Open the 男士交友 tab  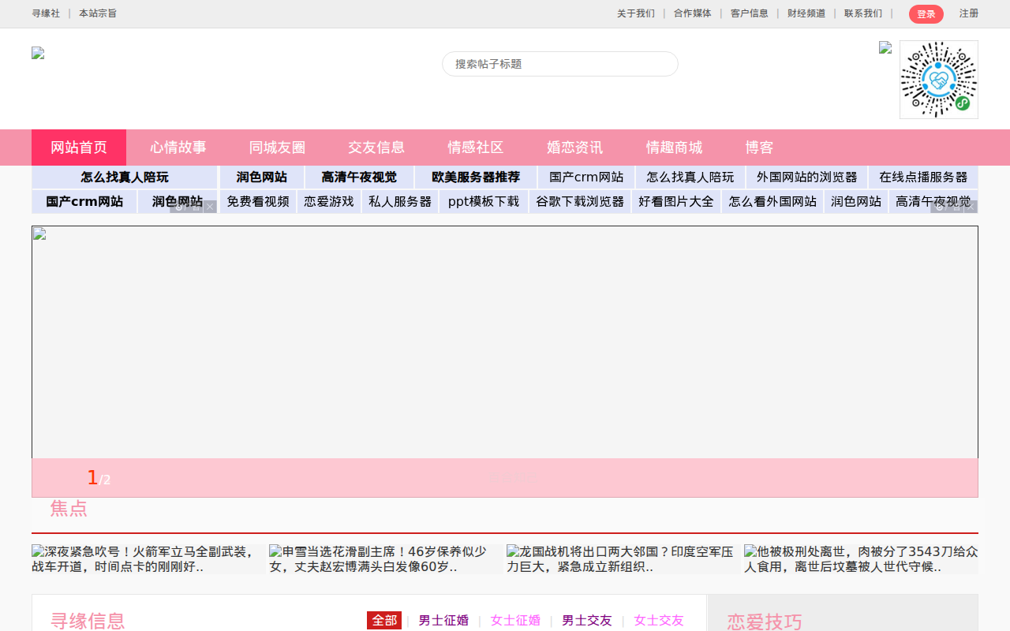coord(586,621)
